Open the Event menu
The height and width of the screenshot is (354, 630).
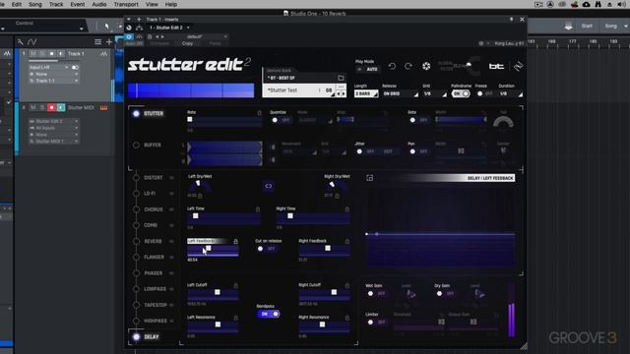coord(78,4)
